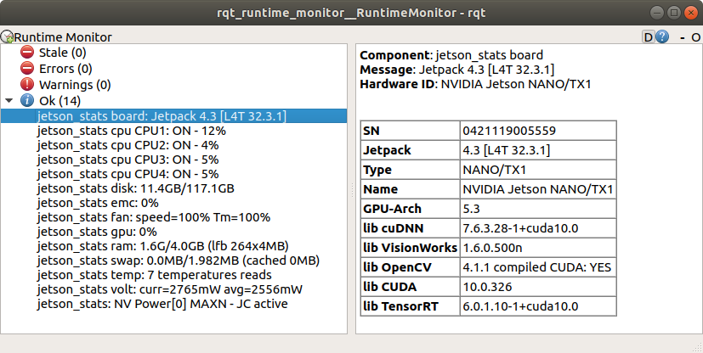The image size is (703, 353).
Task: Collapse the Ok (14) tree group
Action: [9, 101]
